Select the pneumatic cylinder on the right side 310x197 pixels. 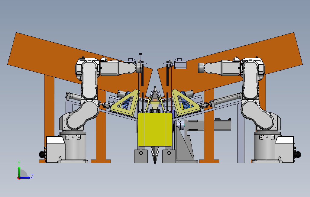pos(225,99)
